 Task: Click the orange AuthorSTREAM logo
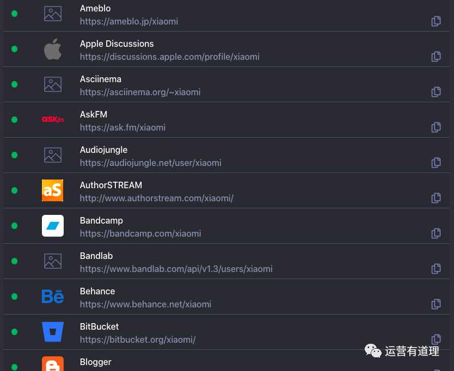pyautogui.click(x=52, y=190)
